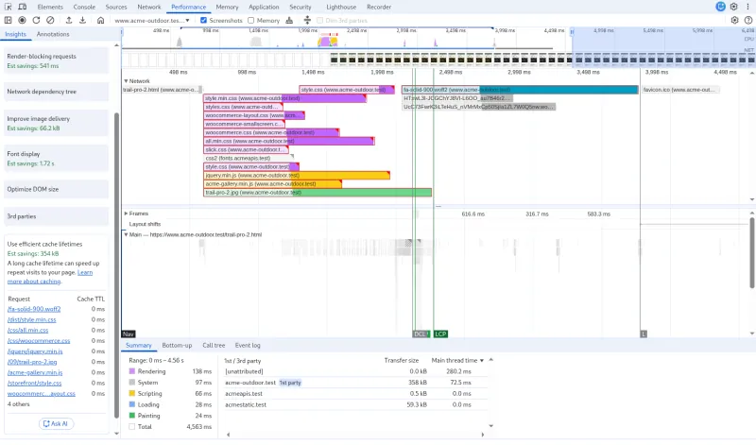Open the /acme-gallery.min.js request link

[x=35, y=372]
